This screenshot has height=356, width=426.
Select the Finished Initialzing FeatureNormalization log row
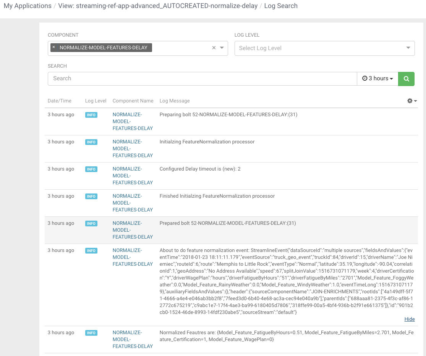point(217,196)
